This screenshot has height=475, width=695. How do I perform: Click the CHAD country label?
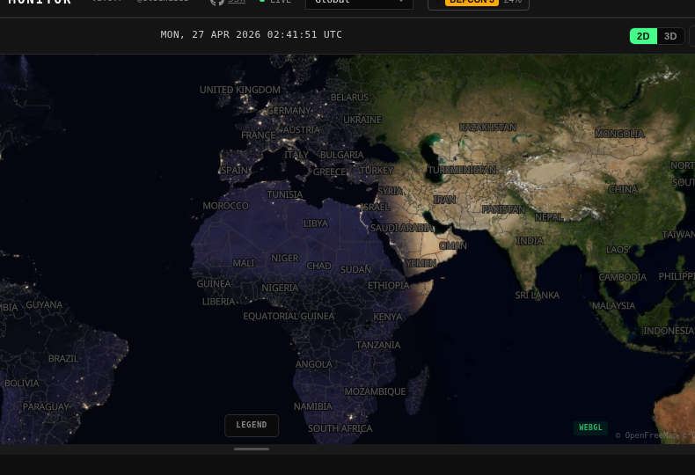pyautogui.click(x=318, y=266)
